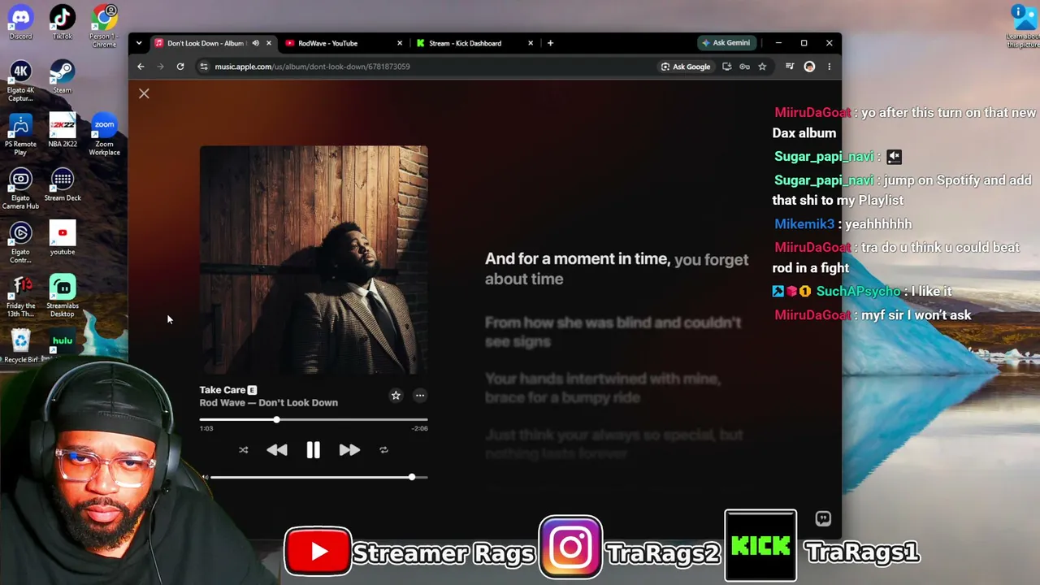1040x585 pixels.
Task: Open the Zoom Workplace shortcut
Action: (x=104, y=135)
